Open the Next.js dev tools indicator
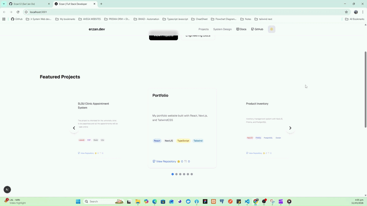The height and width of the screenshot is (206, 367). pyautogui.click(x=7, y=190)
